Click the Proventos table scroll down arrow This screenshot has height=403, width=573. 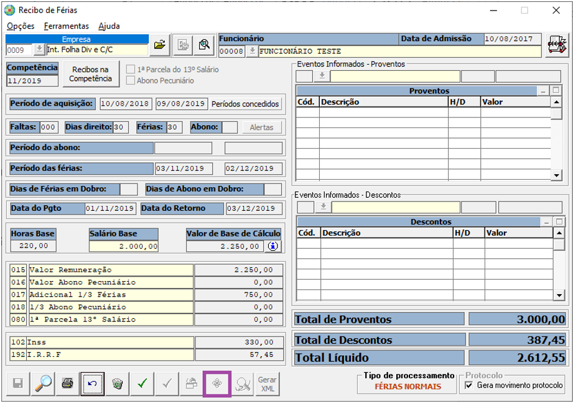pyautogui.click(x=556, y=175)
